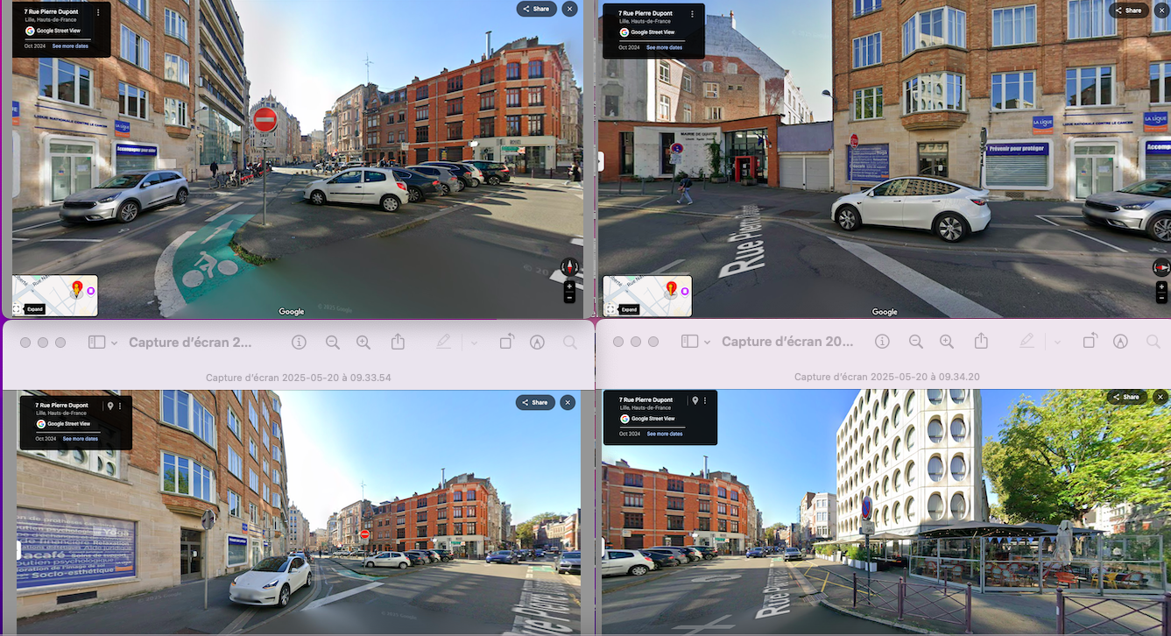Toggle the sidebar in bottom-right Preview window
The image size is (1171, 636).
689,342
